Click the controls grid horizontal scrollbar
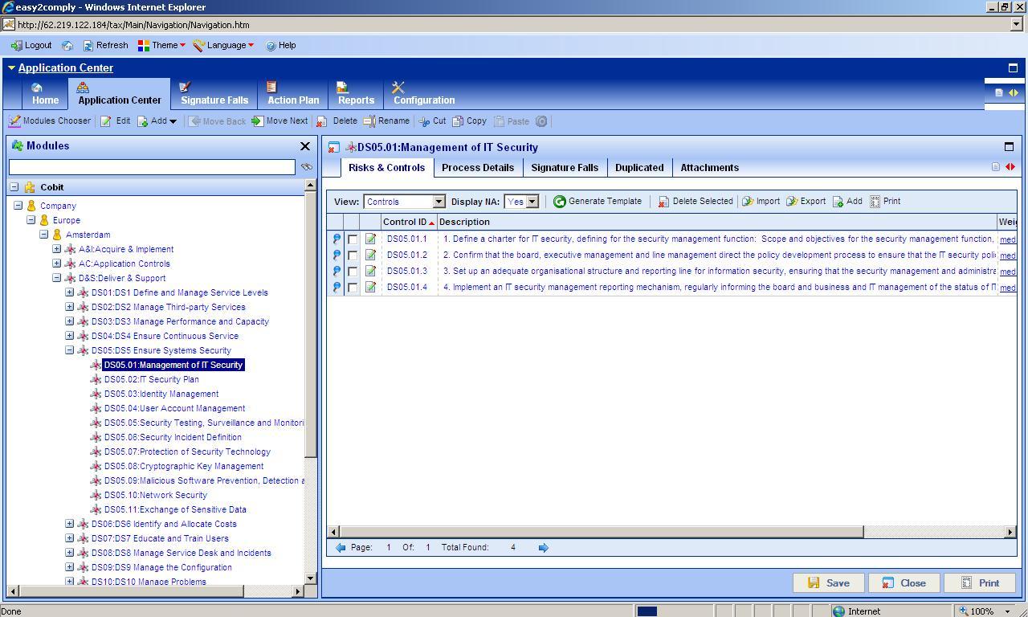 point(601,532)
